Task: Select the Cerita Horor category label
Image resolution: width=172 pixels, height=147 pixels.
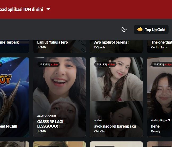Action: coord(159,47)
